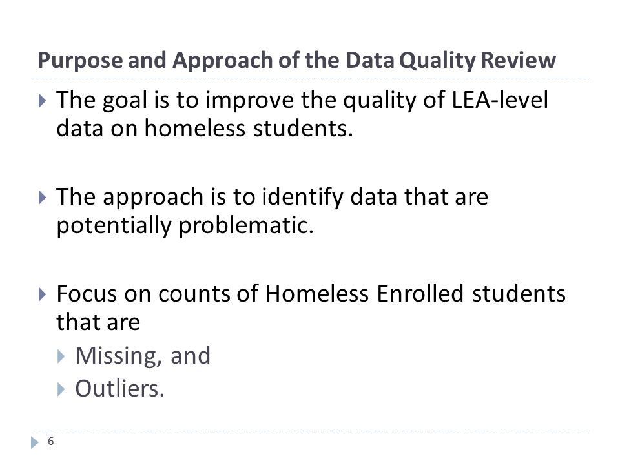Click the sub-bullet arrow beside 'Outliers.'
Image resolution: width=620 pixels, height=465 pixels.
pos(61,389)
